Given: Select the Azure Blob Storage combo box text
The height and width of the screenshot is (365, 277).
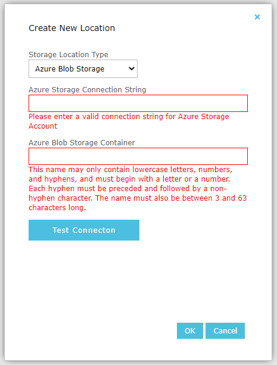Looking at the screenshot, I should point(70,69).
